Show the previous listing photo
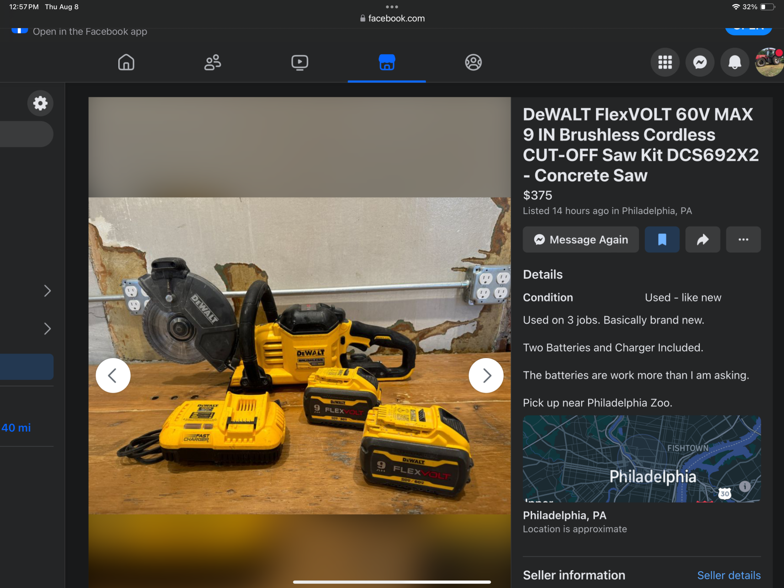784x588 pixels. pos(113,375)
